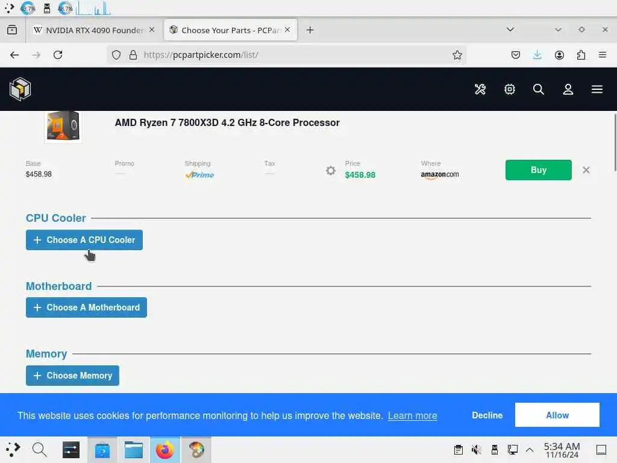Go back to previous page
617x463 pixels.
pyautogui.click(x=14, y=55)
